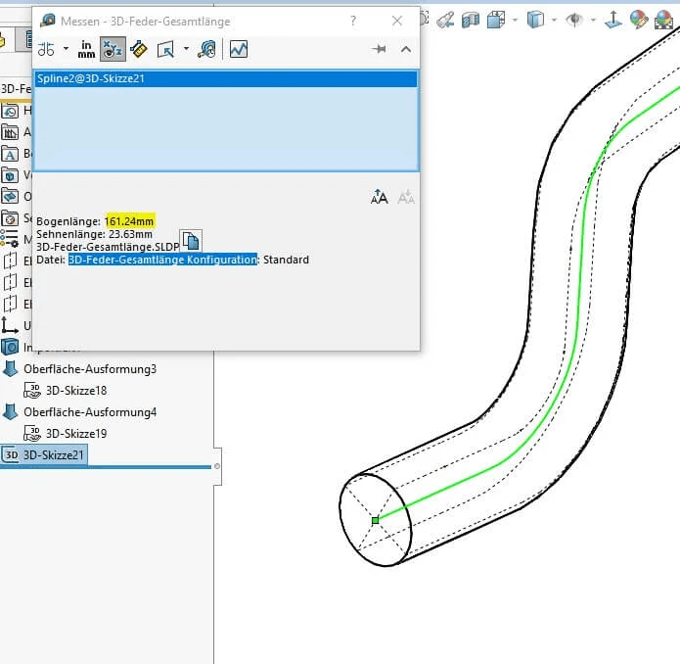Select 3D-Skizze18 in feature tree
Screen dimensions: 680x664
point(75,391)
